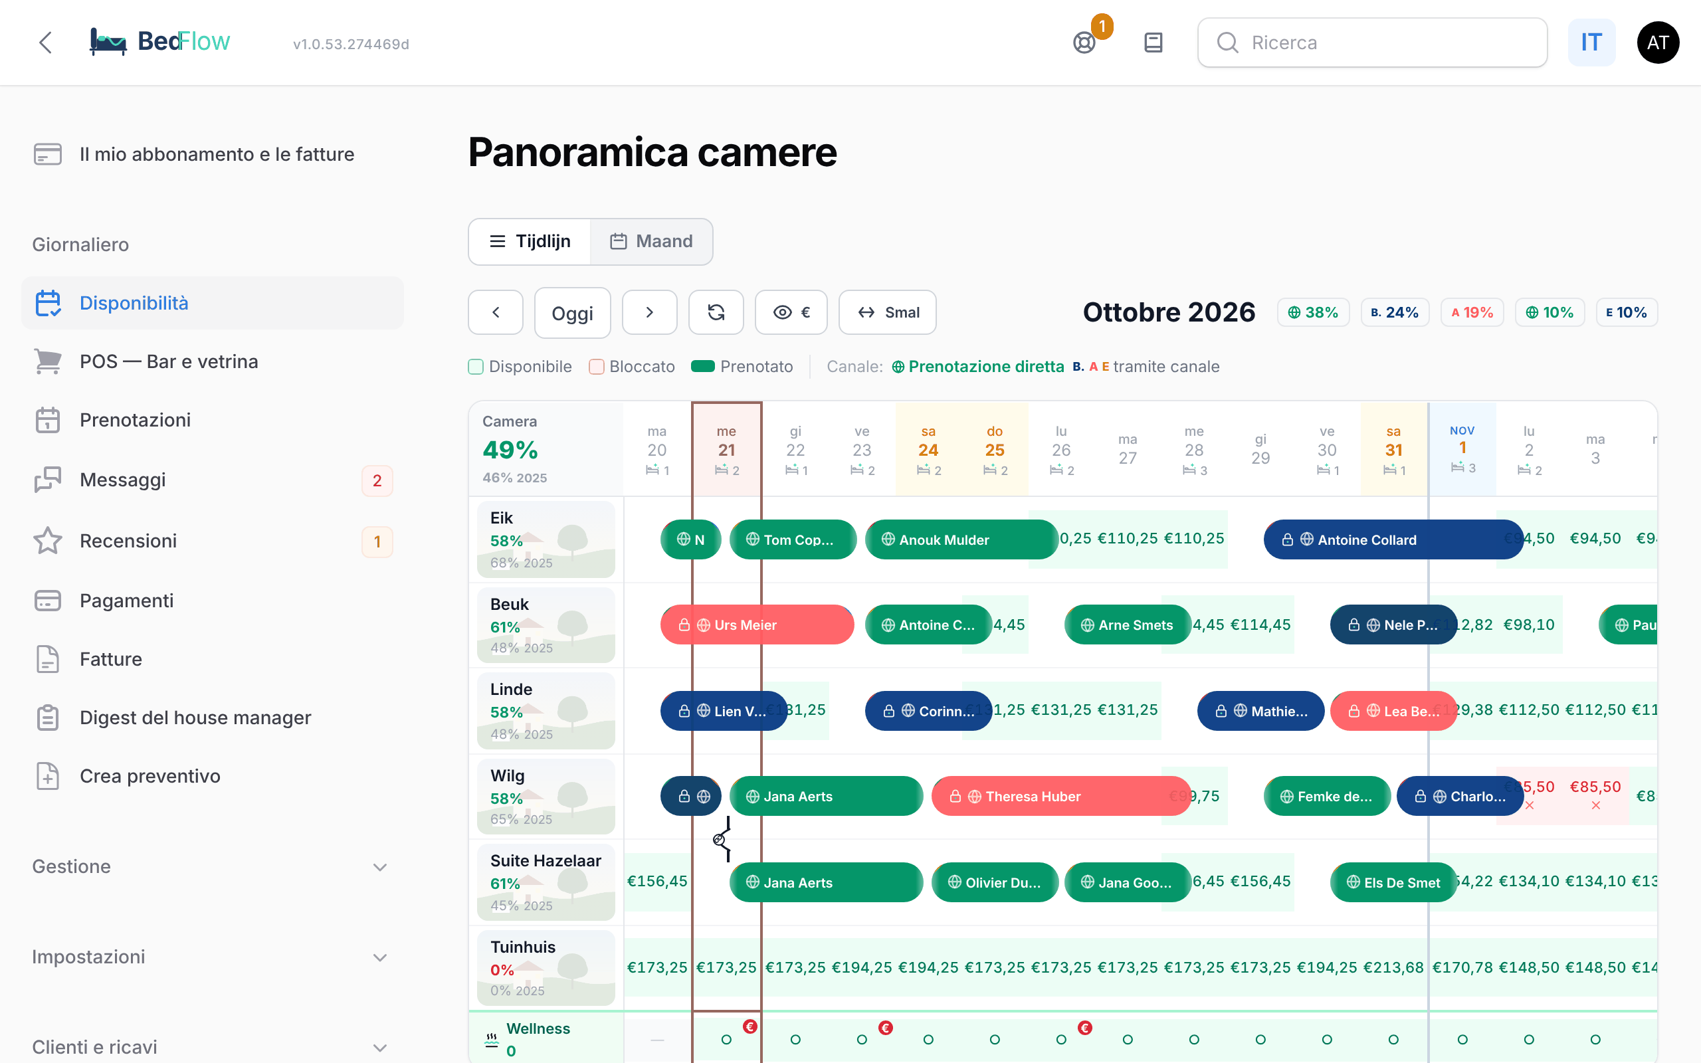
Task: Open Pagamenti in sidebar
Action: [x=212, y=601]
